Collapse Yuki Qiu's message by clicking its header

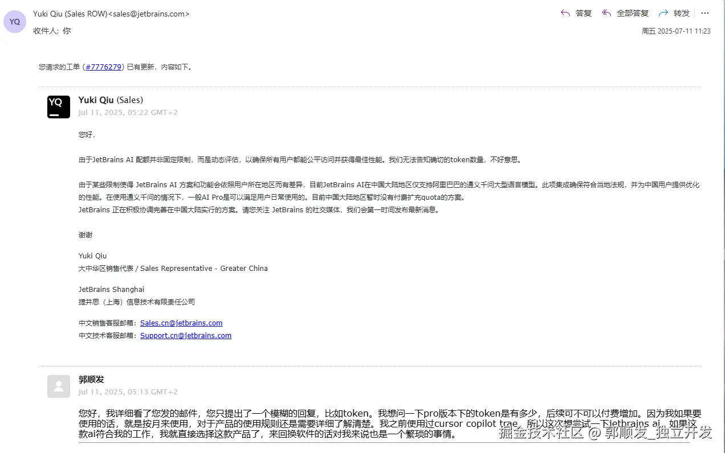[x=111, y=100]
